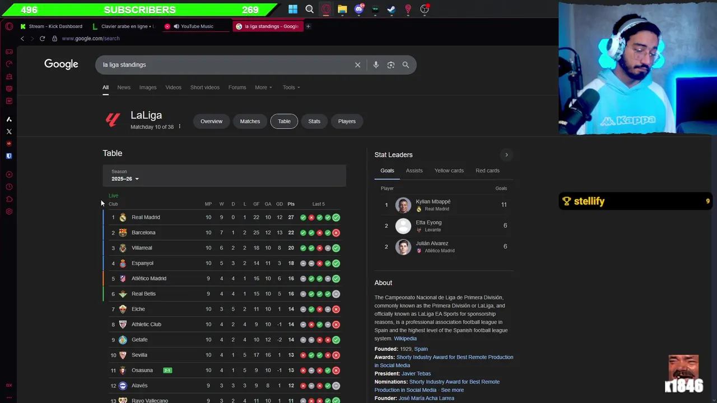
Task: Open the LaLiga Players section
Action: pos(347,121)
